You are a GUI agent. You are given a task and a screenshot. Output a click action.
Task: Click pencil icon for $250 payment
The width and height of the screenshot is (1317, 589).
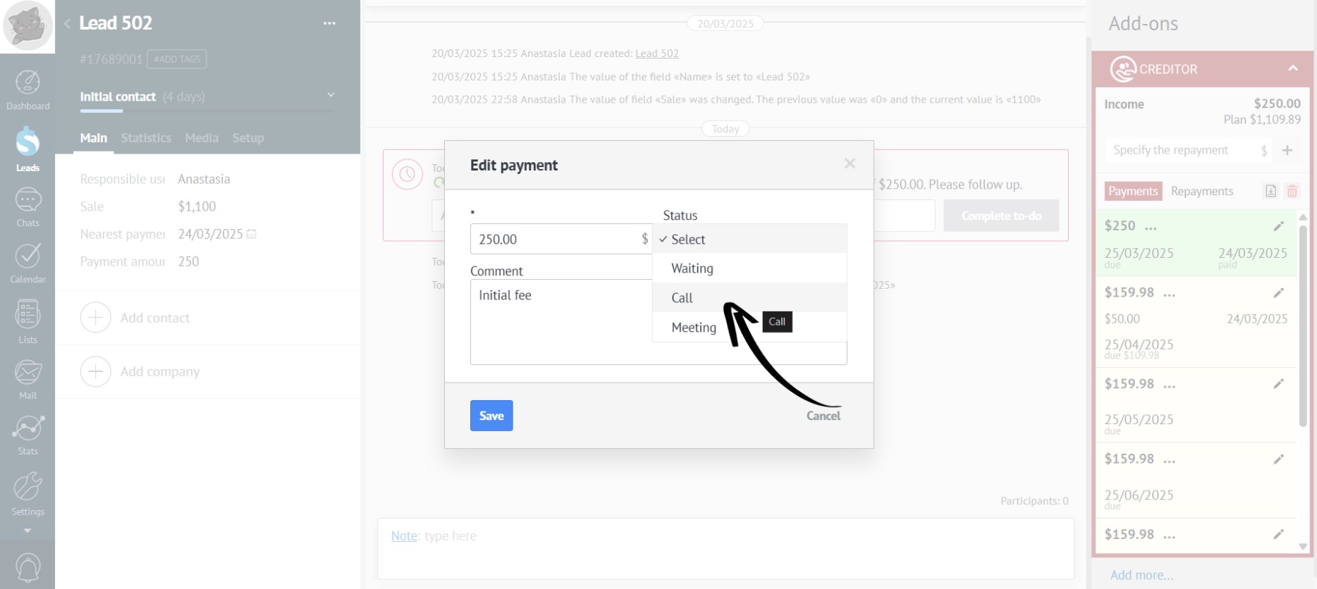pos(1278,226)
